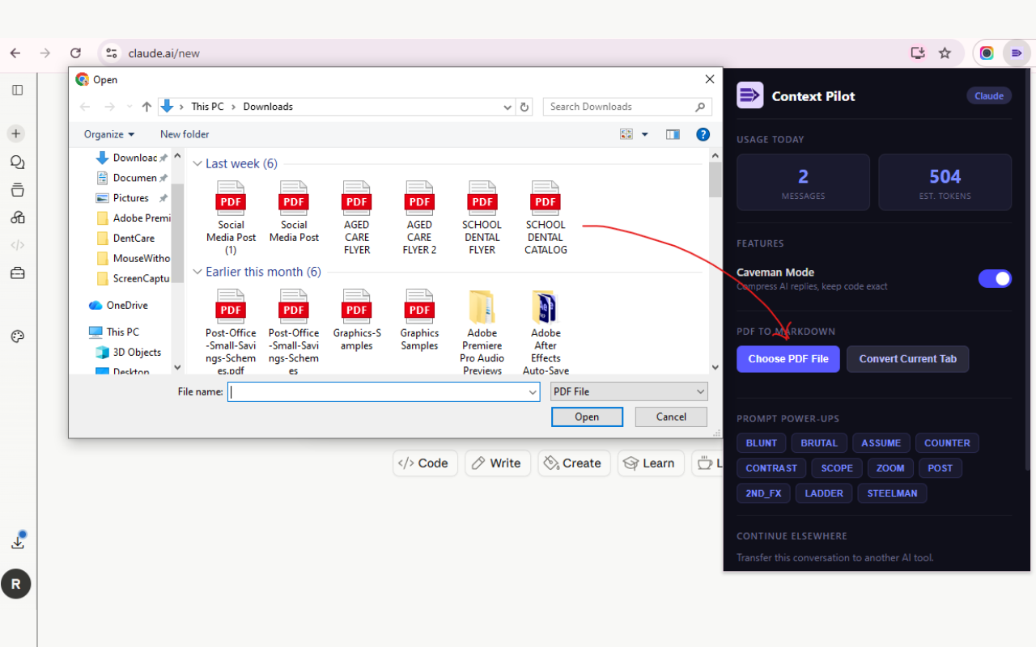Click the Code chip on Claude page

pos(425,463)
